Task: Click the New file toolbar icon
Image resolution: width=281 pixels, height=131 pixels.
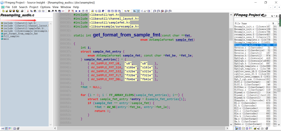Action: tap(3, 11)
